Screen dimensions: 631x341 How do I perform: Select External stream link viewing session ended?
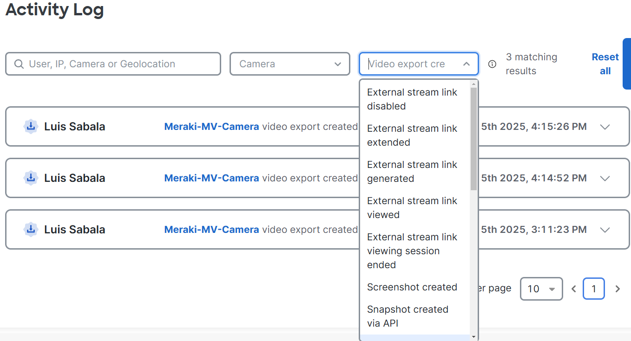click(415, 251)
